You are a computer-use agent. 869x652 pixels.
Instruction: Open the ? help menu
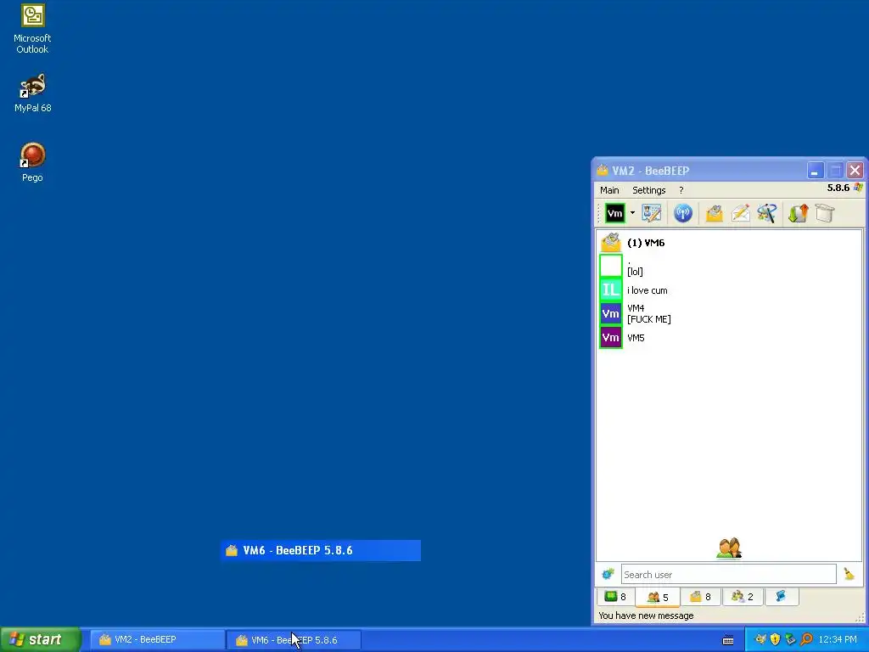click(x=681, y=190)
